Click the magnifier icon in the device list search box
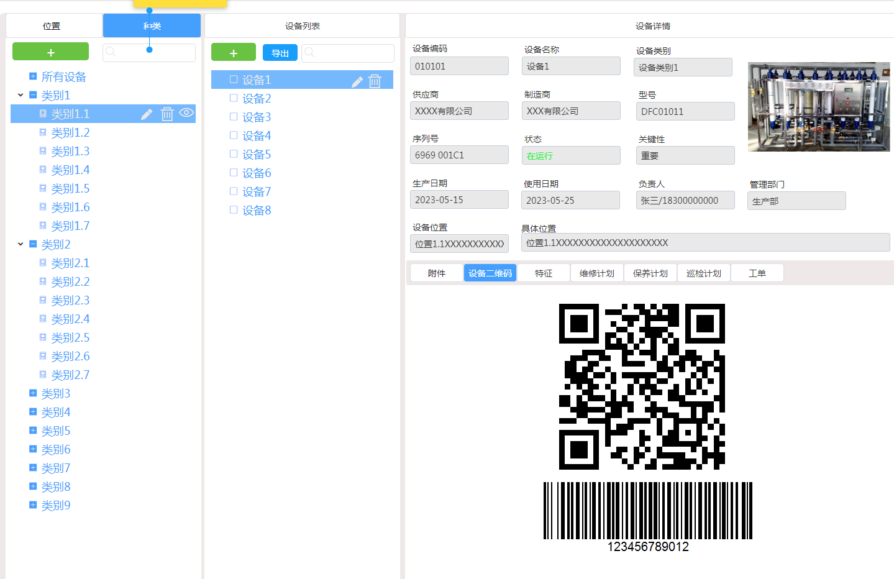 [x=309, y=53]
